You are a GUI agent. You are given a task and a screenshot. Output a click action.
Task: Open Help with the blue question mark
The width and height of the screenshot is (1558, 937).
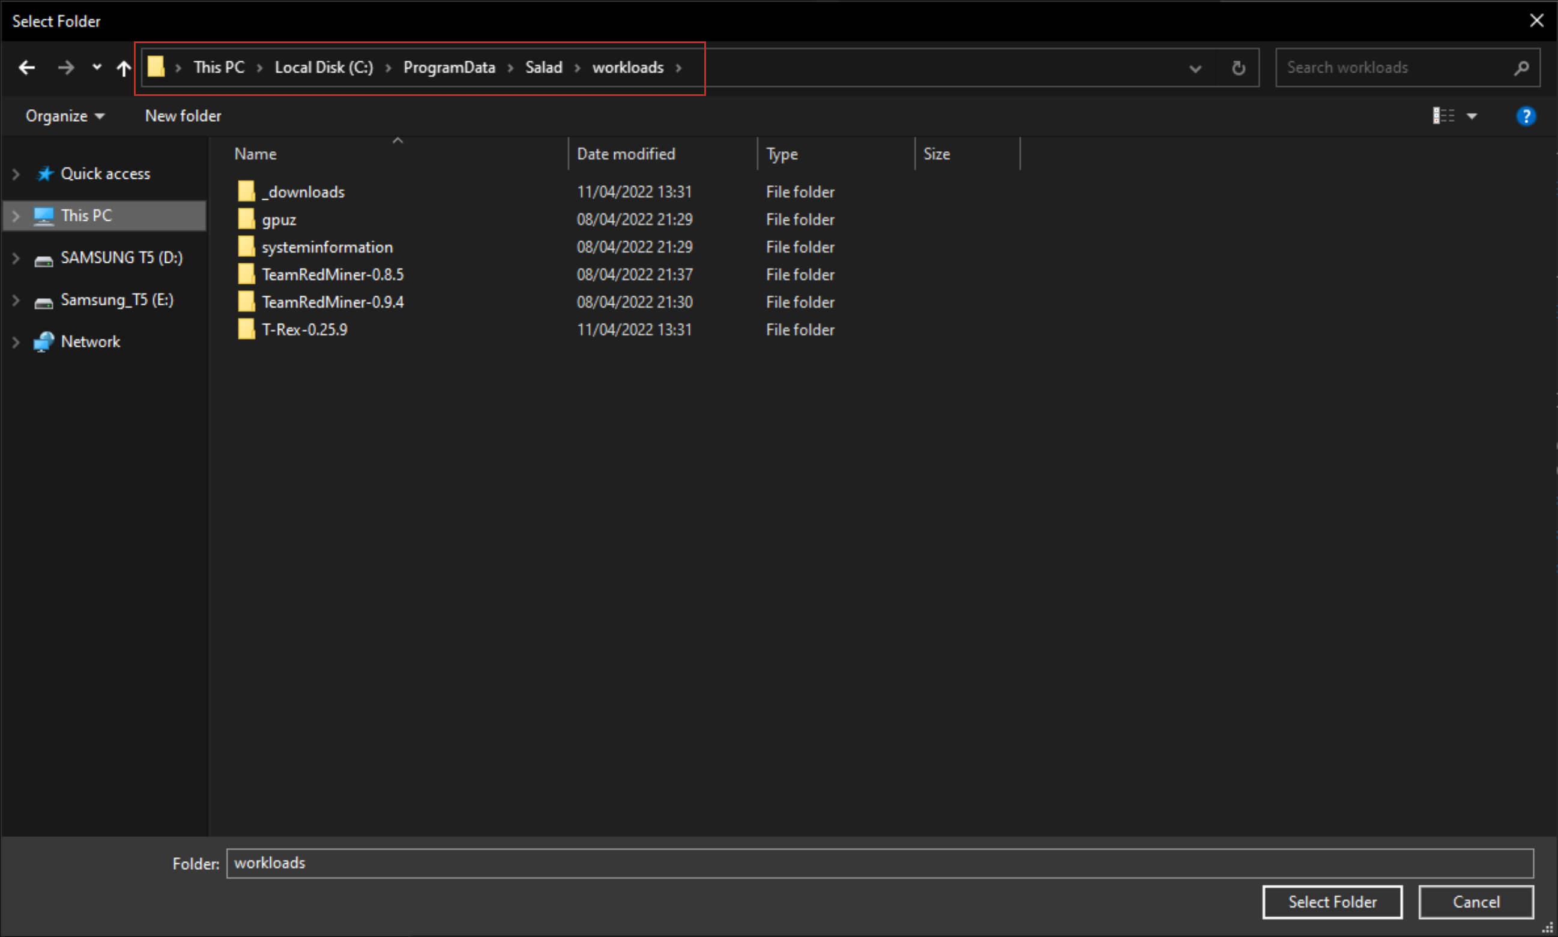pos(1526,116)
